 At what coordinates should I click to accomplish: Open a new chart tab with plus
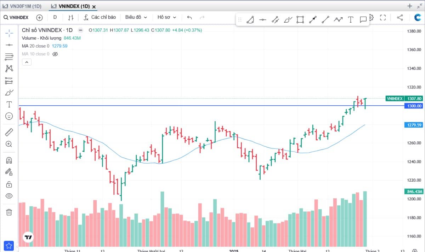click(x=410, y=6)
